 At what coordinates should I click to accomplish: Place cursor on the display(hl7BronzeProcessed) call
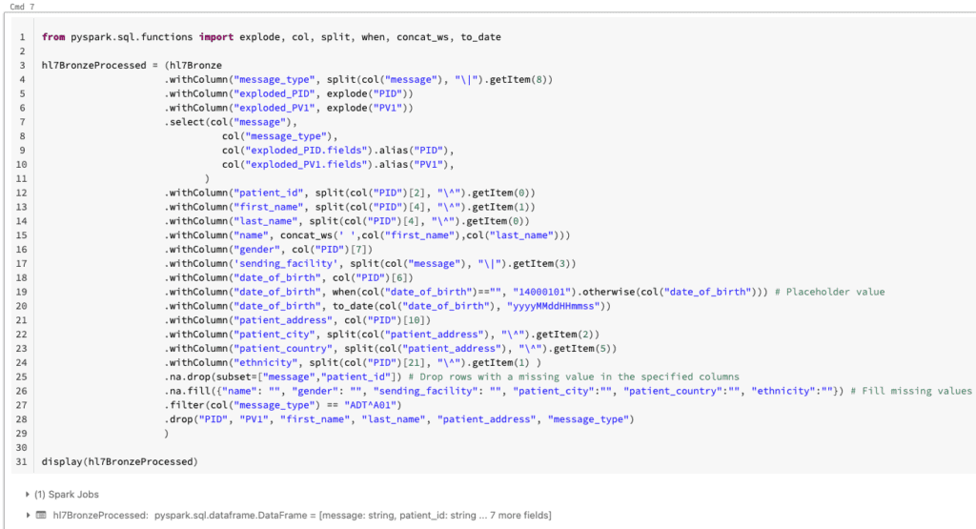[119, 461]
